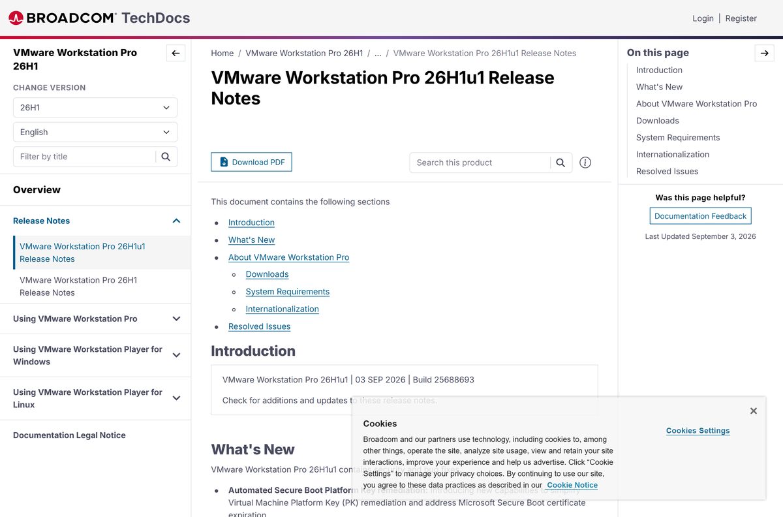The height and width of the screenshot is (517, 783).
Task: Collapse the left navigation sidebar arrow
Action: coord(176,54)
